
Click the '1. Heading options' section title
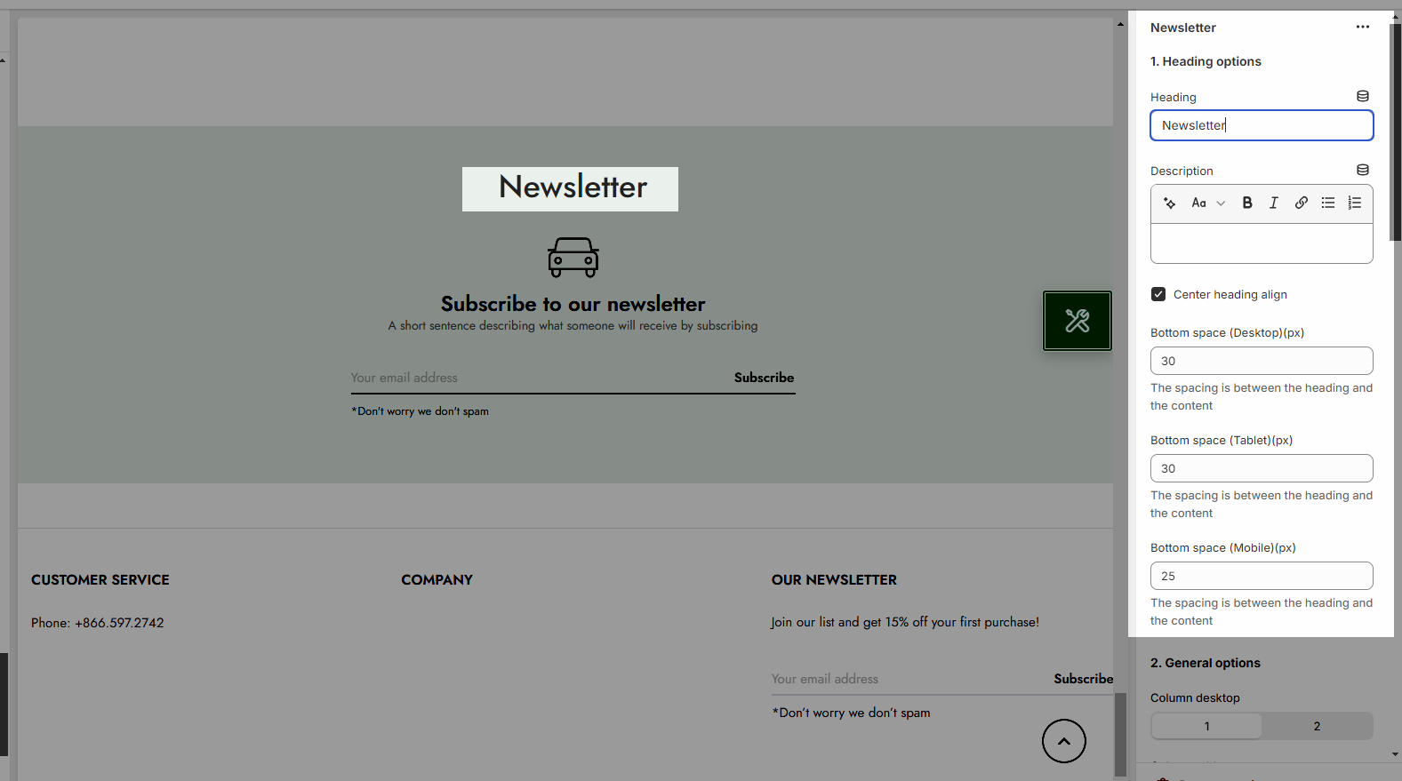(1206, 61)
